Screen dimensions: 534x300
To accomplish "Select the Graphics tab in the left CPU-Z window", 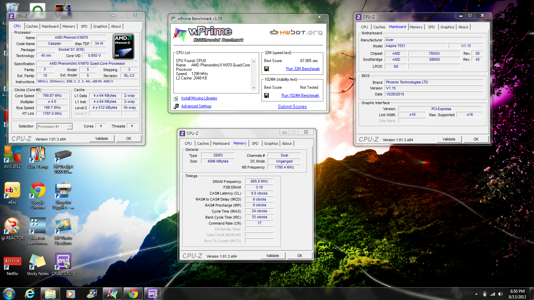I will (x=100, y=26).
